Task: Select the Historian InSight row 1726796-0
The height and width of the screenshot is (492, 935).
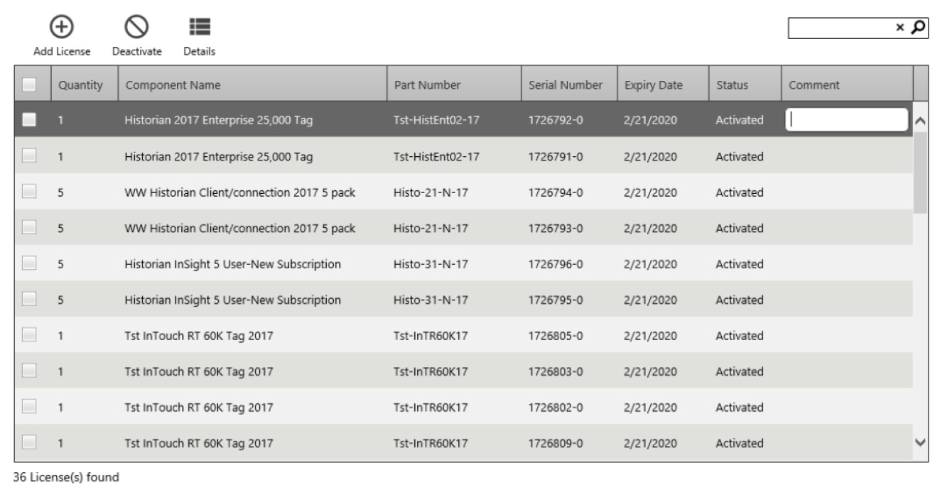Action: pyautogui.click(x=464, y=264)
